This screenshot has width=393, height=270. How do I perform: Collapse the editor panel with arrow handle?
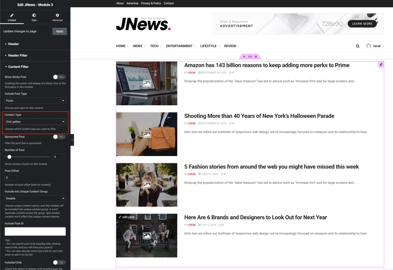pyautogui.click(x=72, y=140)
